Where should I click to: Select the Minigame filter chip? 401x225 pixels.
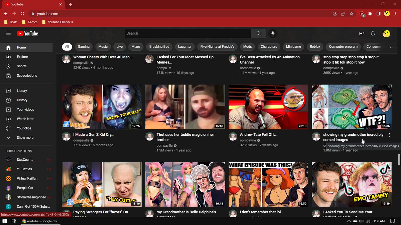click(x=293, y=47)
